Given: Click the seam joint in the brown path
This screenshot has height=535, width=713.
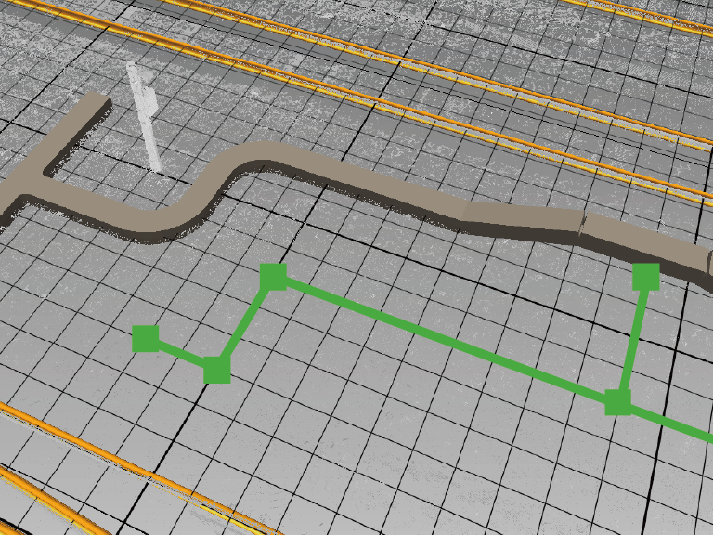Looking at the screenshot, I should pos(584,226).
